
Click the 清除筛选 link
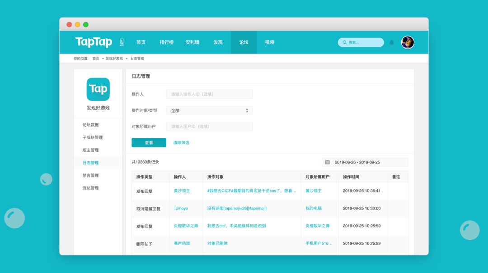181,142
